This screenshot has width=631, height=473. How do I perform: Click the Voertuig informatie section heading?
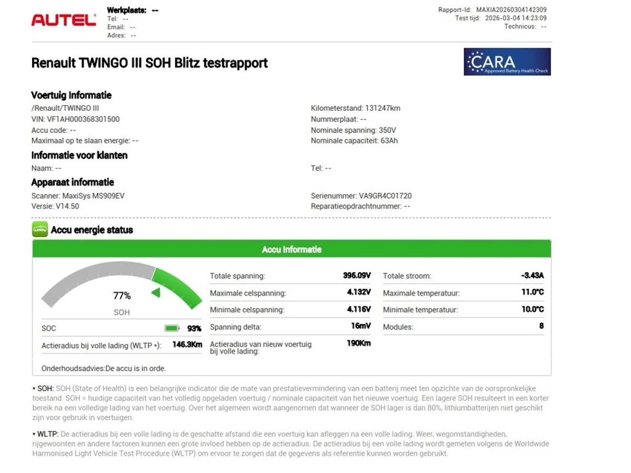click(71, 95)
